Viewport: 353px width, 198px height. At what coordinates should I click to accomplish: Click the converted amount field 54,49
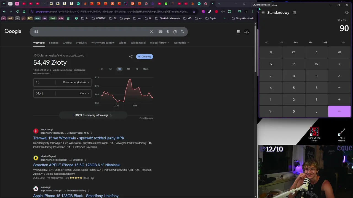pyautogui.click(x=44, y=93)
